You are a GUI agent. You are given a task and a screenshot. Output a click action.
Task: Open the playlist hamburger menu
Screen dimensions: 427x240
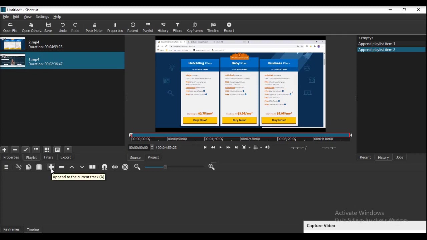coord(68,151)
